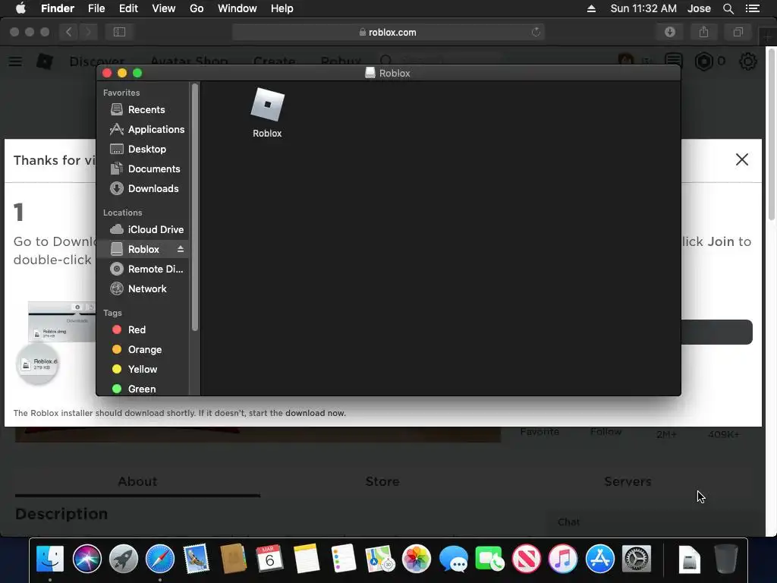Open Maps from the Dock

pos(379,559)
